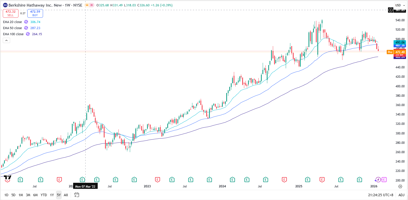The width and height of the screenshot is (408, 200).
Task: Click the plus icon on price scale
Action: [x=391, y=10]
